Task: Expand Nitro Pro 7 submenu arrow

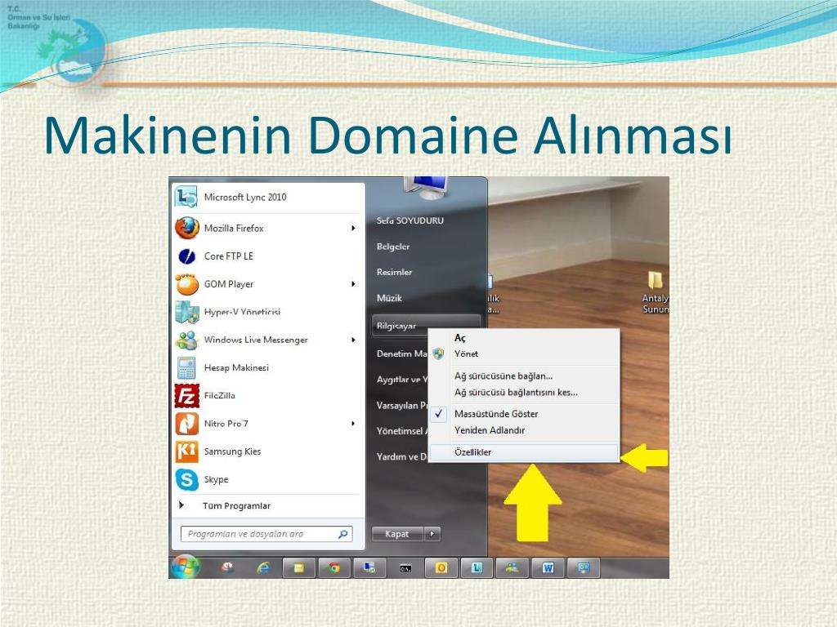Action: 353,424
